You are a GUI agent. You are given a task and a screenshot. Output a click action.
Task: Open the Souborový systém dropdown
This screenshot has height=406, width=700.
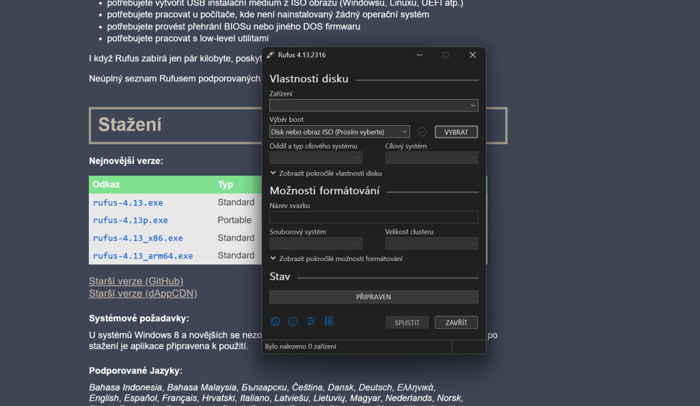(x=316, y=243)
